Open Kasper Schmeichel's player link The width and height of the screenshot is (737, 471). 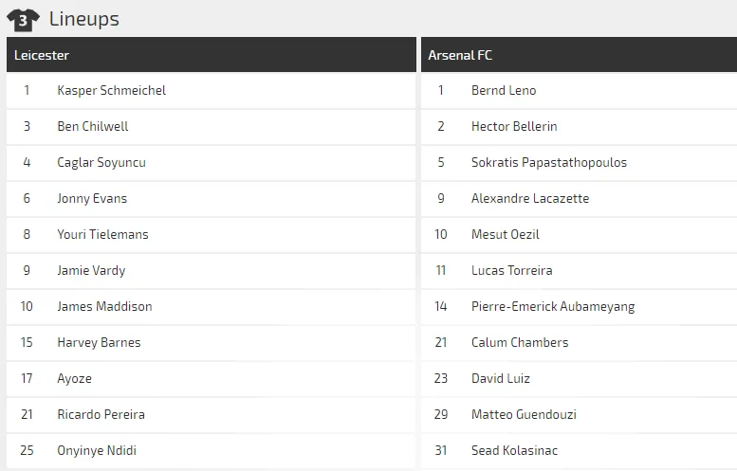tap(111, 90)
